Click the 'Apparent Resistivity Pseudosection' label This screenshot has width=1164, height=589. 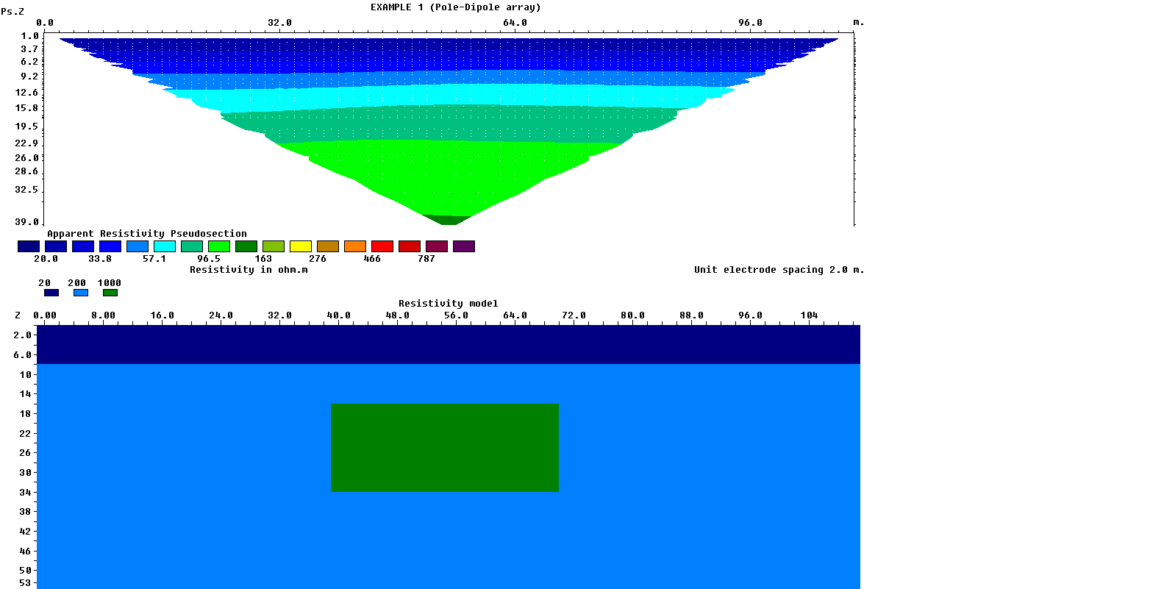click(147, 234)
